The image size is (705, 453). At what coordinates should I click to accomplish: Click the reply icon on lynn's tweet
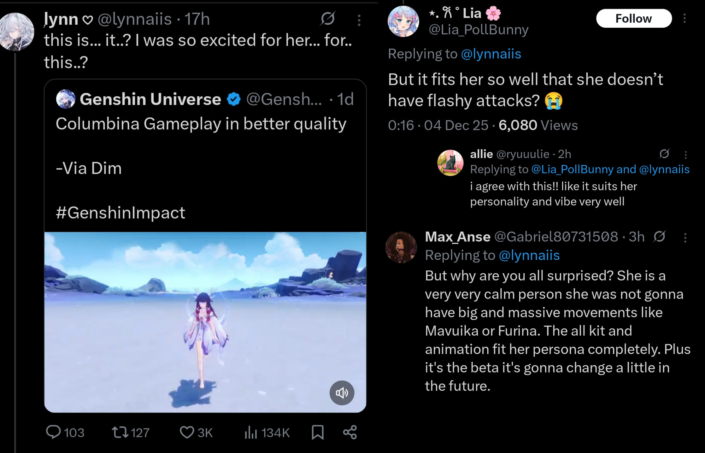pos(53,432)
